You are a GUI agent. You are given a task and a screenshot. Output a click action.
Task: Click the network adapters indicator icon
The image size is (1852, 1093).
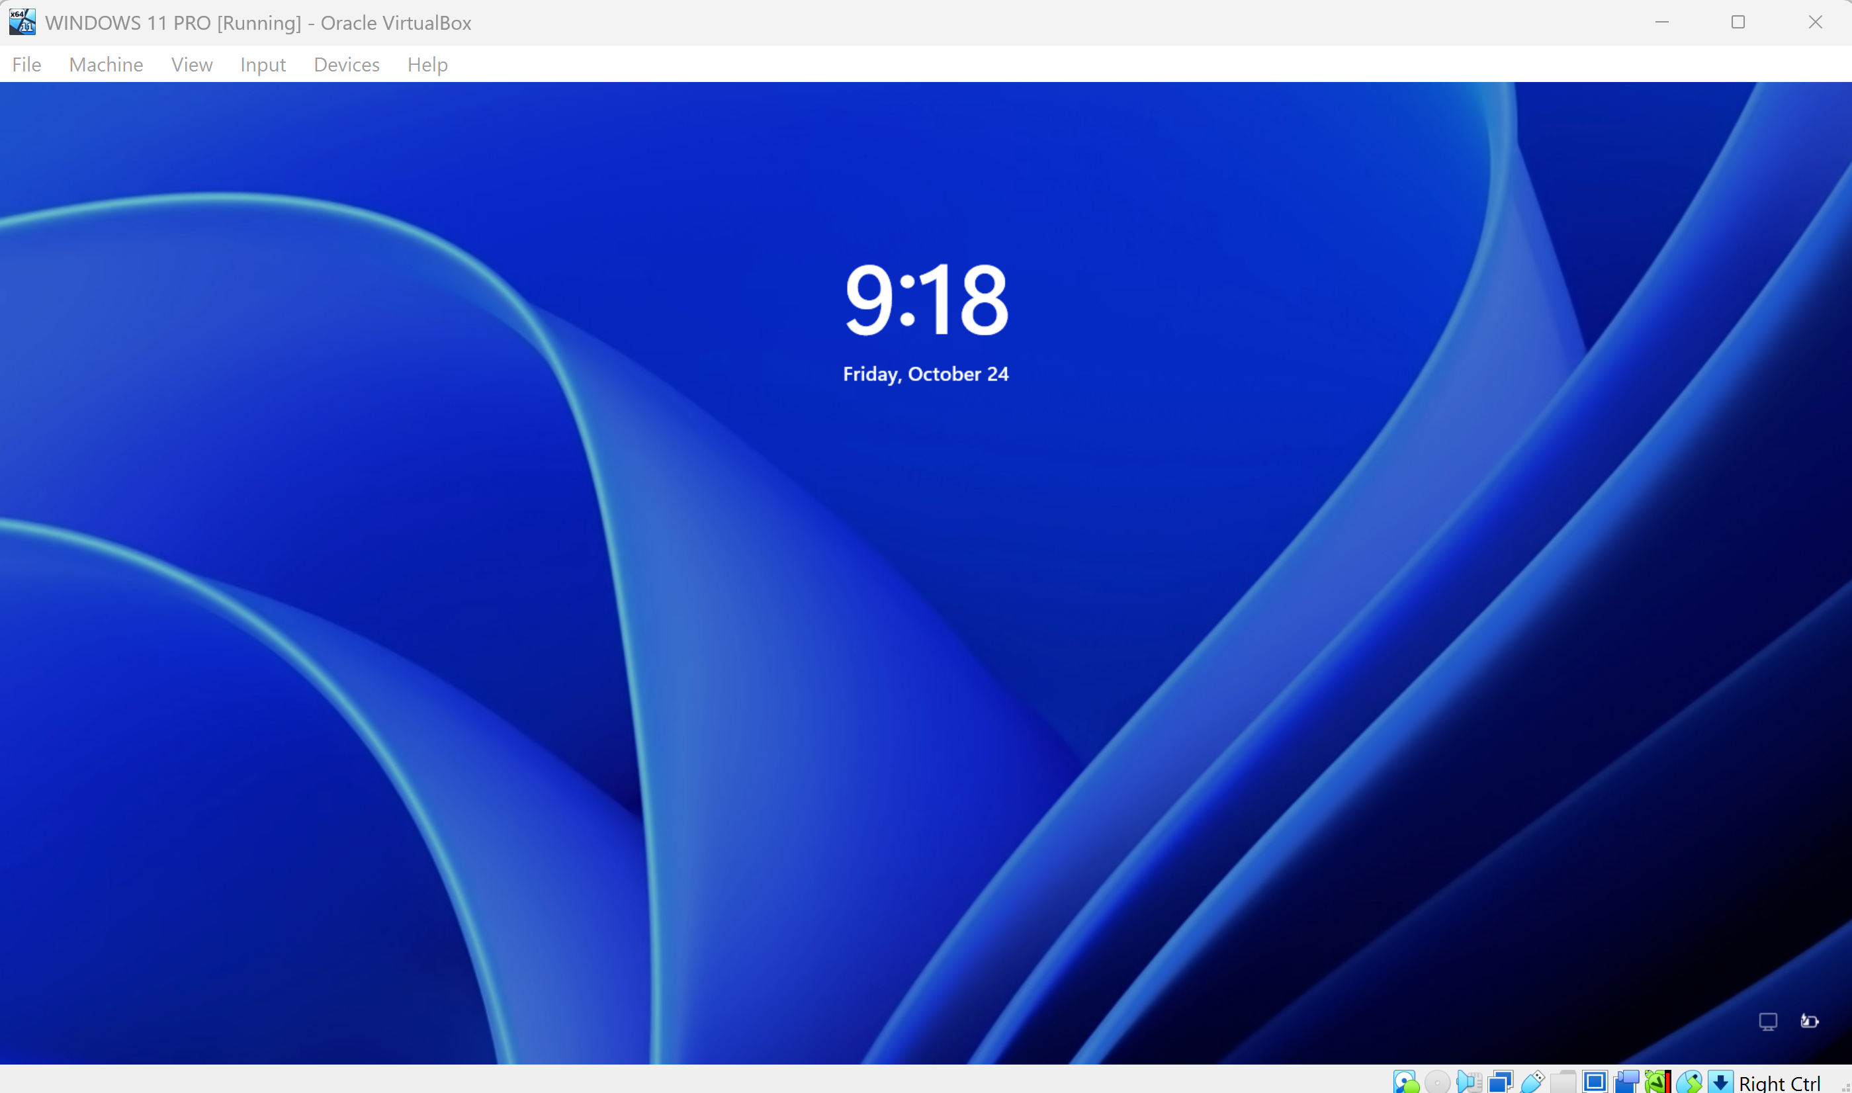[1500, 1082]
